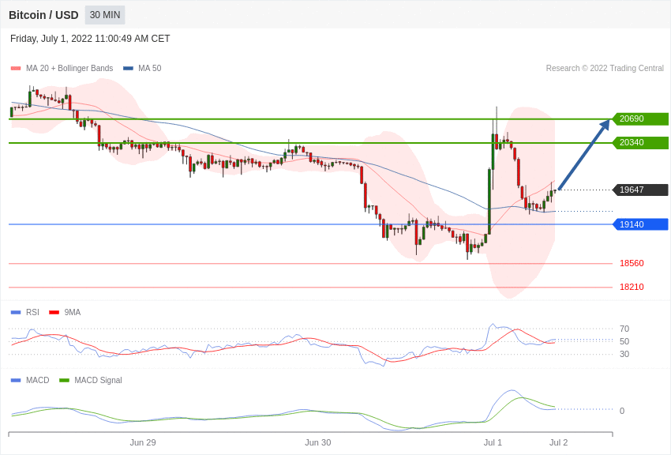
Task: Click the MACD Signal legend label
Action: click(x=98, y=380)
